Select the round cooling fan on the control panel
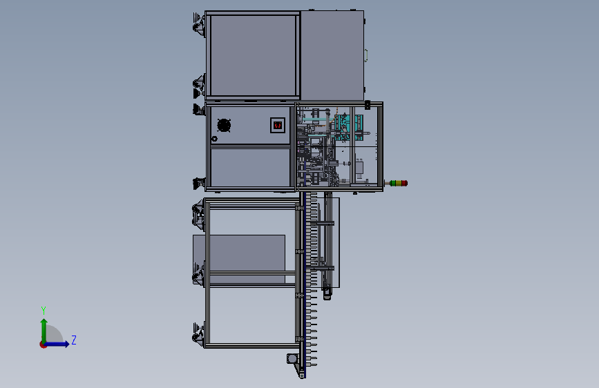Image resolution: width=599 pixels, height=388 pixels. 224,125
